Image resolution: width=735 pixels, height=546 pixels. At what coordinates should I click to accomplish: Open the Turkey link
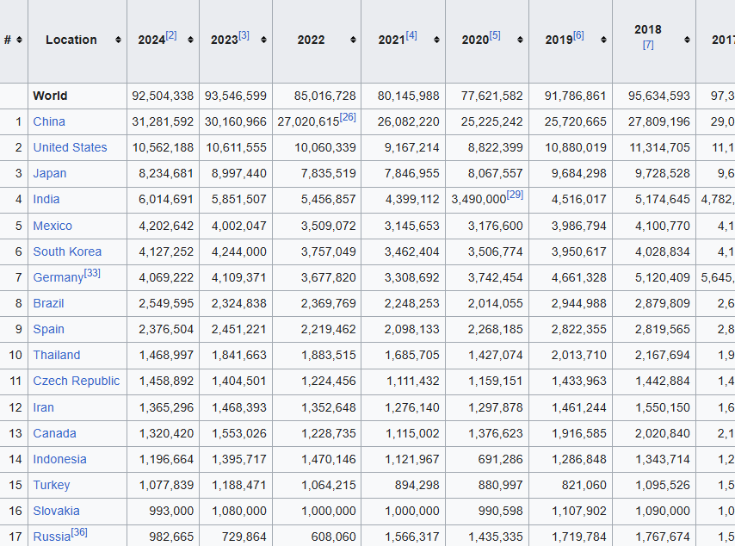point(52,485)
